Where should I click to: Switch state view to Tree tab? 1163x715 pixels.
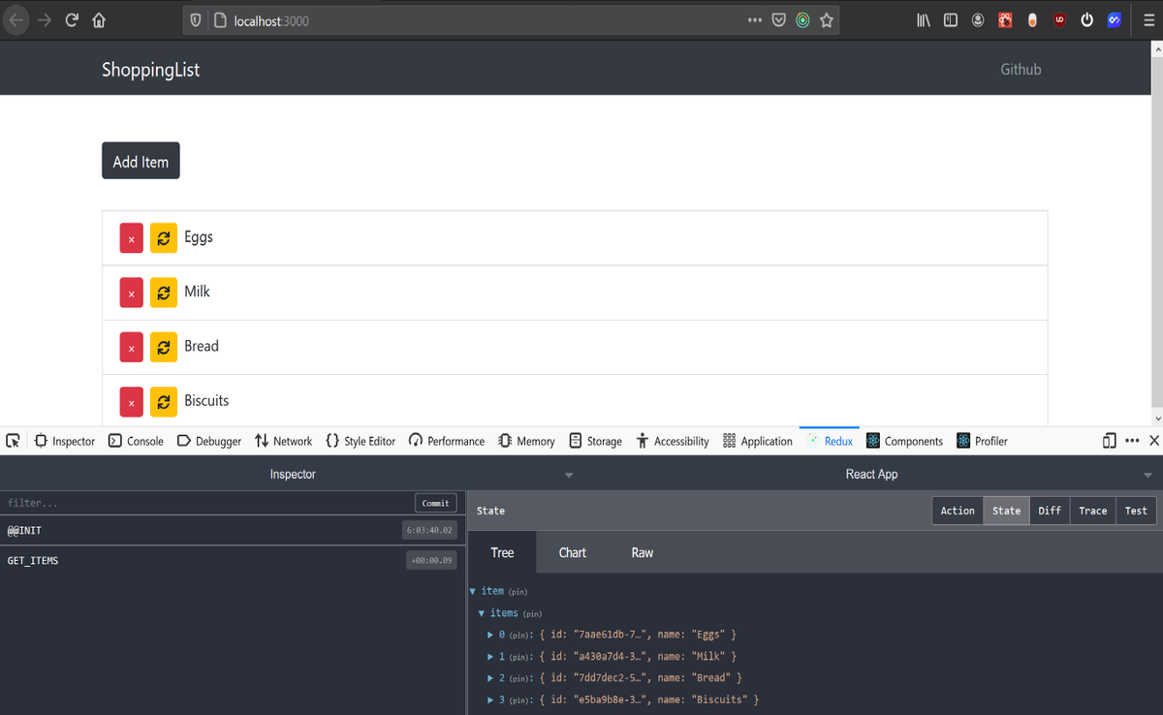[502, 552]
